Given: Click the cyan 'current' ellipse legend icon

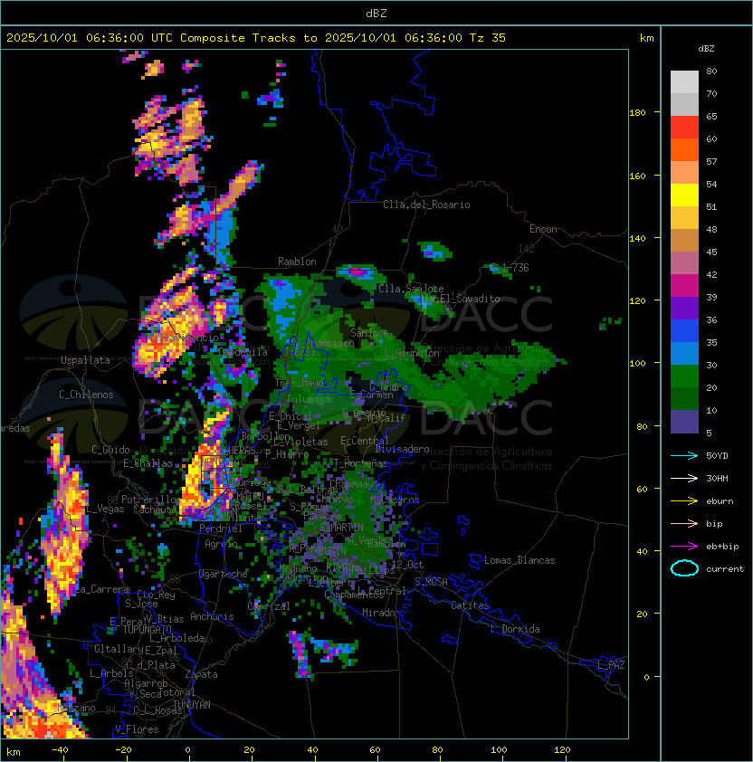Looking at the screenshot, I should 684,568.
